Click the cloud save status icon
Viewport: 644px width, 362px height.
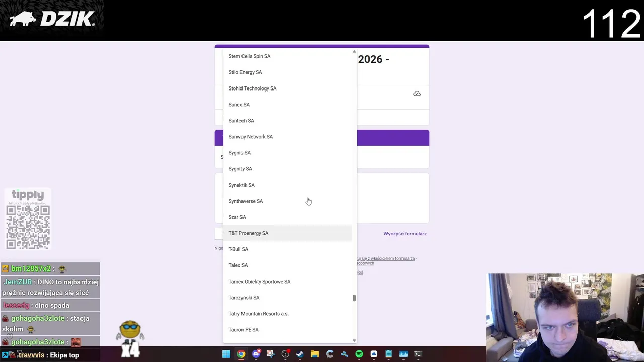click(417, 94)
